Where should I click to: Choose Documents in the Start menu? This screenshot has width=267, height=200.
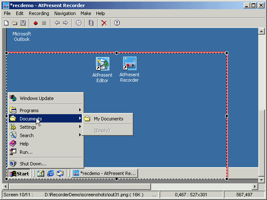point(45,118)
